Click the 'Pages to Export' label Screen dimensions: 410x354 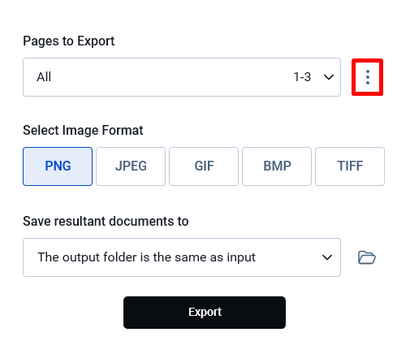(x=69, y=41)
